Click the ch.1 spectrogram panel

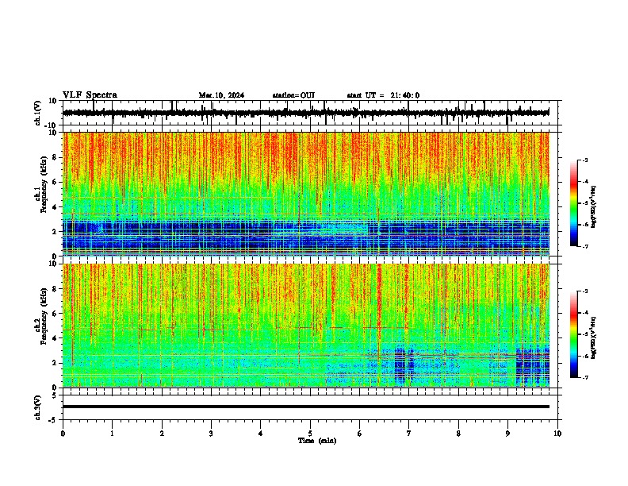click(x=306, y=194)
